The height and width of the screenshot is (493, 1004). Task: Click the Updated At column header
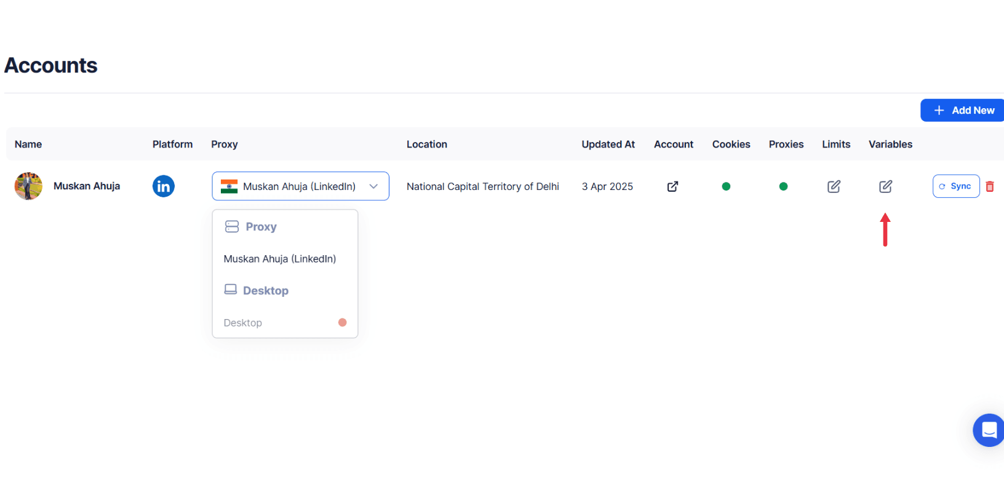tap(608, 144)
